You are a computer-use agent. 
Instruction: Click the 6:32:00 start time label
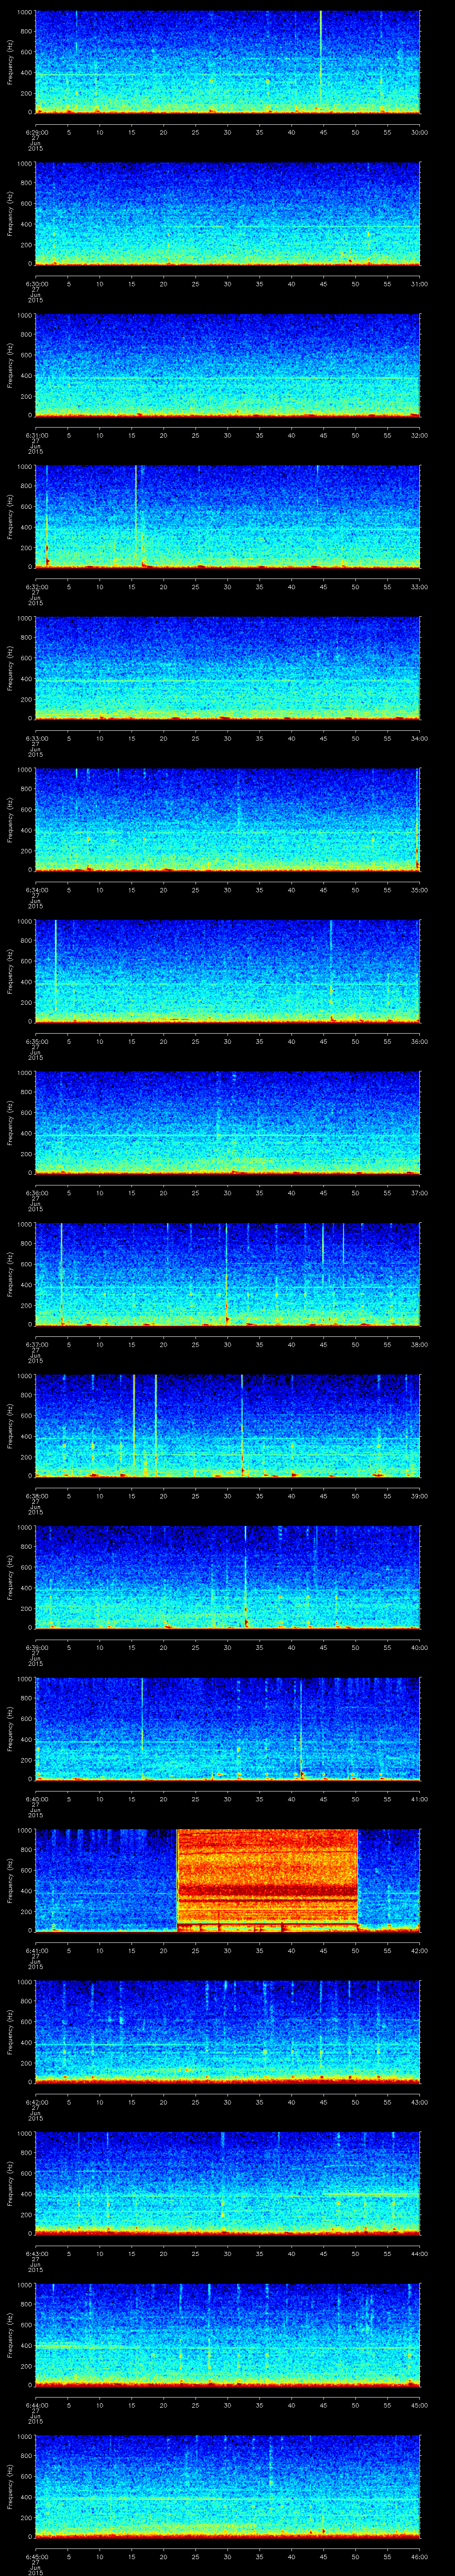tap(37, 587)
